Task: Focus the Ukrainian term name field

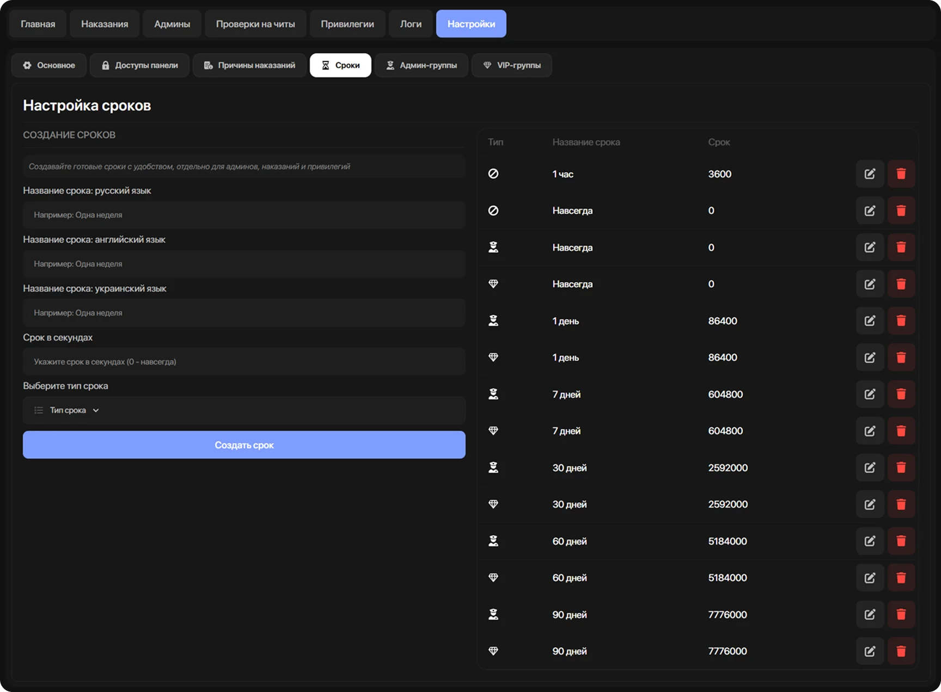Action: [244, 313]
